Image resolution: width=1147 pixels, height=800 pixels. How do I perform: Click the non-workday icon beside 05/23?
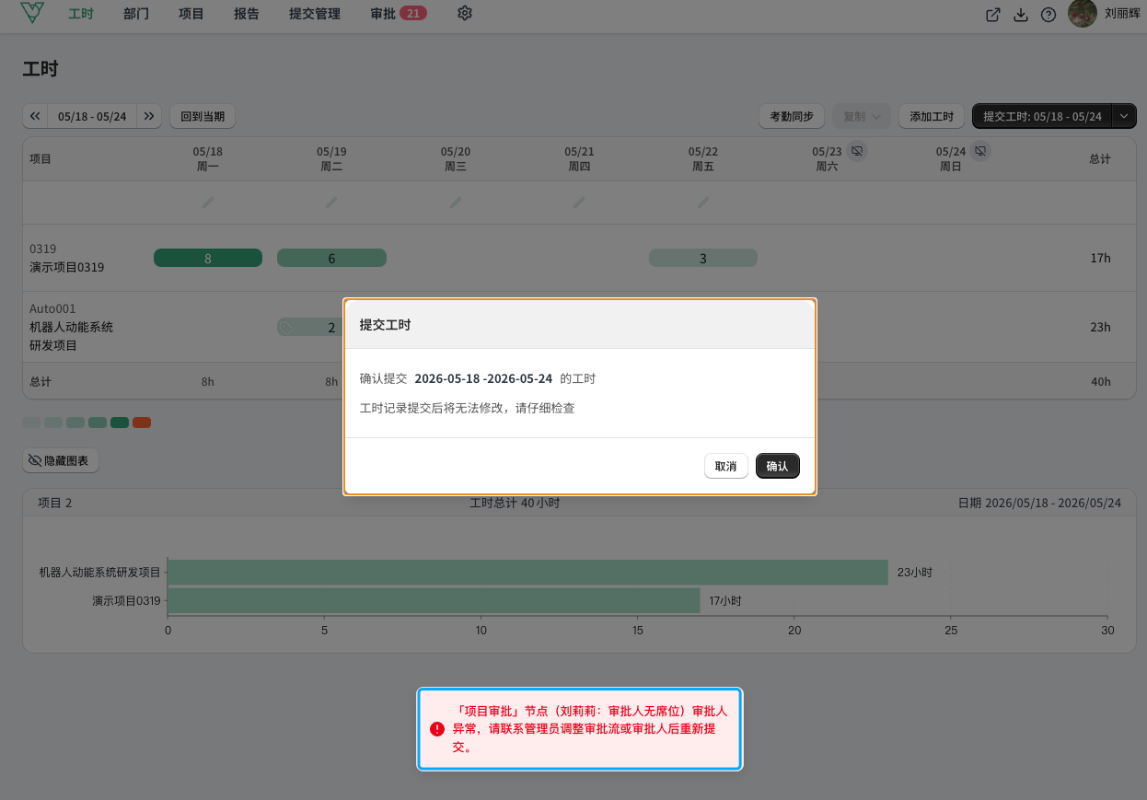pyautogui.click(x=857, y=150)
